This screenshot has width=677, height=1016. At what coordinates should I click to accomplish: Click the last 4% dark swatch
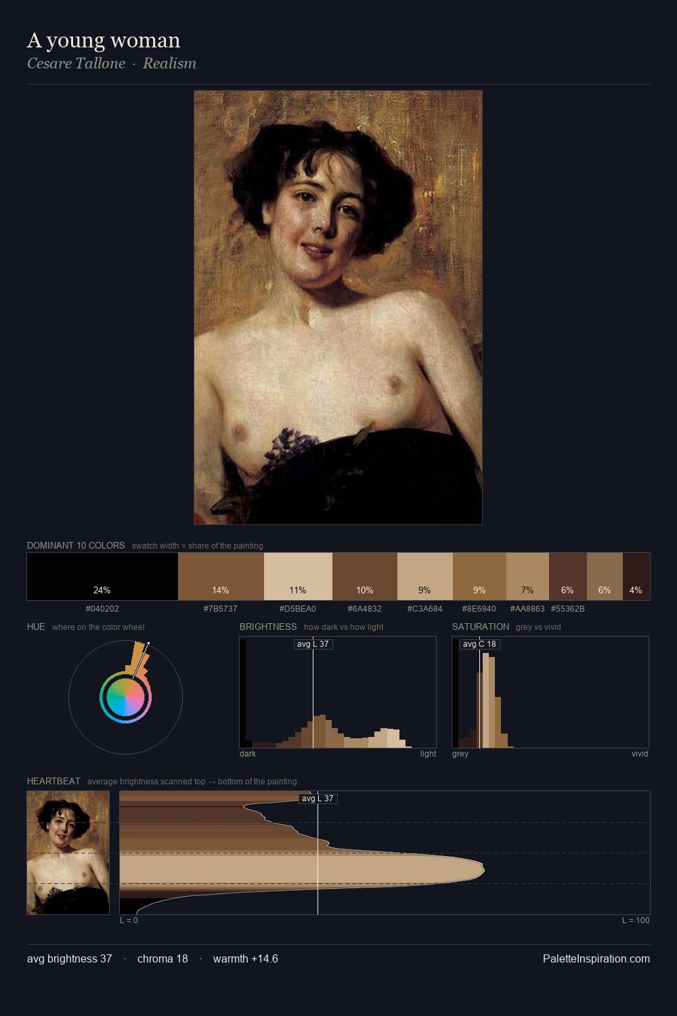[636, 576]
